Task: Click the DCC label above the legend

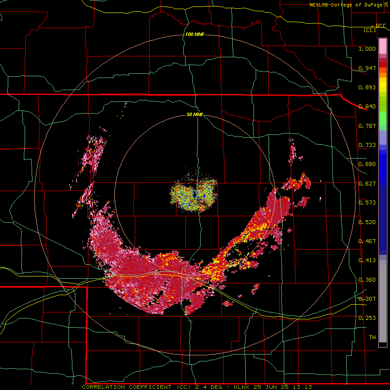Action: point(380,26)
